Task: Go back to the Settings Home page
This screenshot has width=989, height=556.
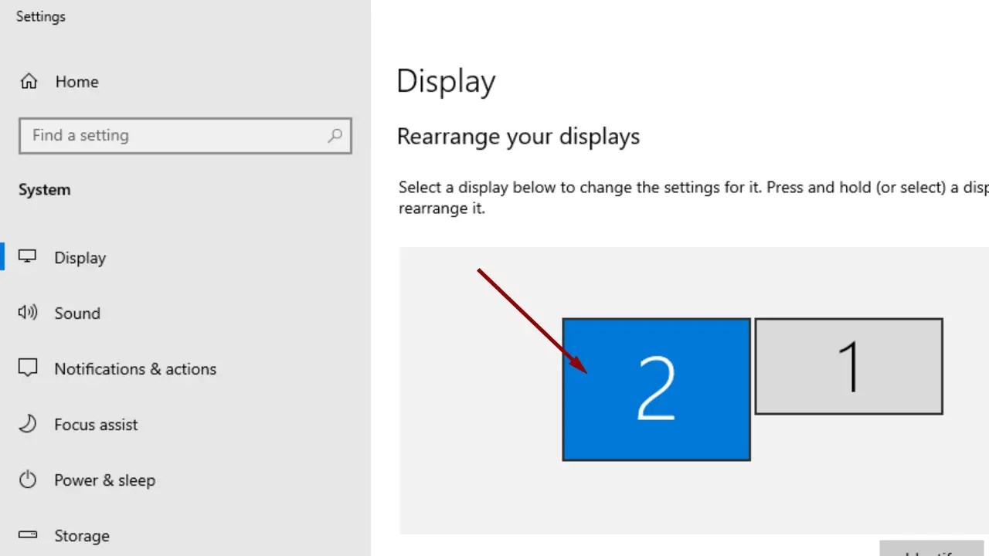Action: coord(76,81)
